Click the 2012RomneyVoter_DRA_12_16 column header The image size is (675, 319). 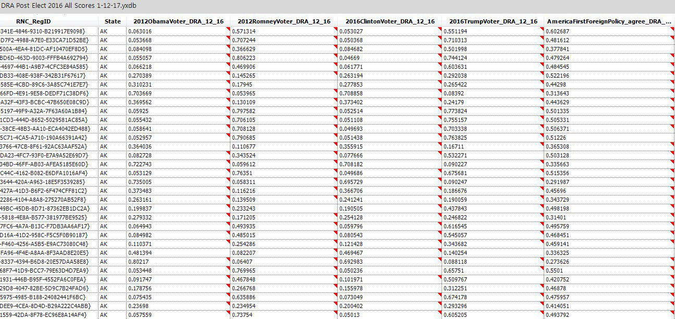284,21
